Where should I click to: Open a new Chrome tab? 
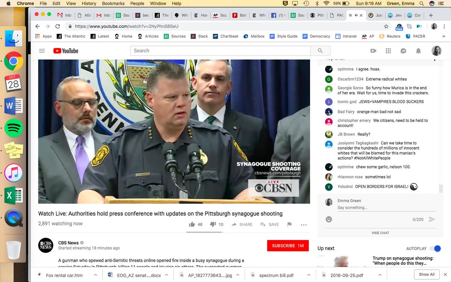(431, 15)
